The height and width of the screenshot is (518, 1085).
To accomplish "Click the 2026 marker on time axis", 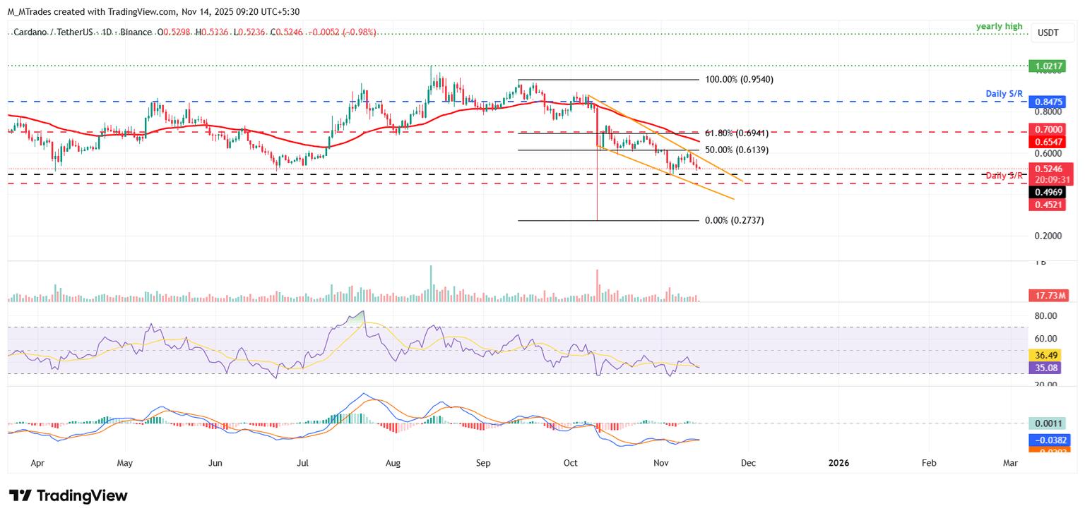I will click(x=838, y=464).
